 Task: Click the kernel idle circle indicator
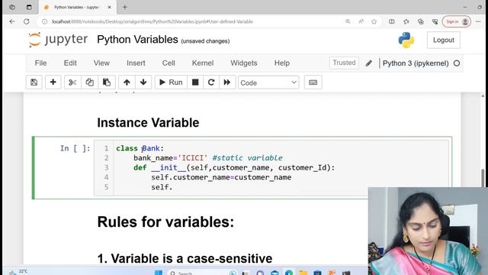click(457, 63)
